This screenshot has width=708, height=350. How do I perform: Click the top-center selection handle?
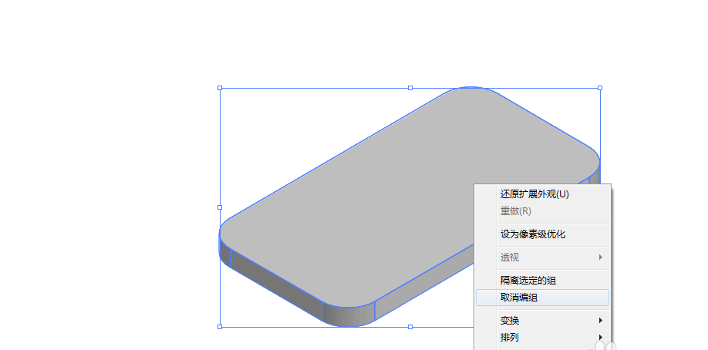click(410, 88)
